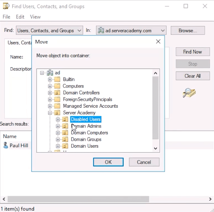Click the results horizontal scrollbar thumb
The height and width of the screenshot is (212, 214).
click(x=78, y=199)
